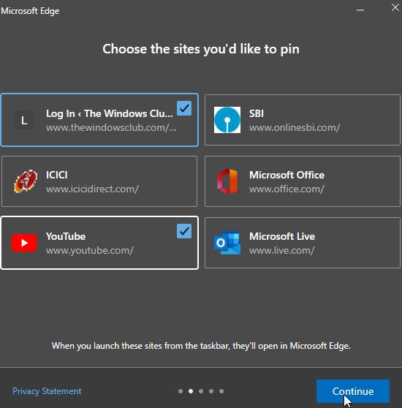Click Log In ‹ The Windows Club title
The image size is (402, 408).
tap(110, 113)
